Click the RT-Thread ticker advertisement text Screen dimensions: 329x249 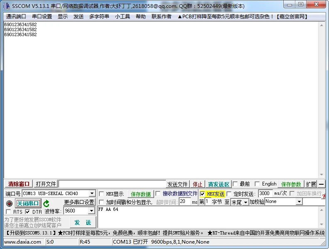pyautogui.click(x=266, y=233)
